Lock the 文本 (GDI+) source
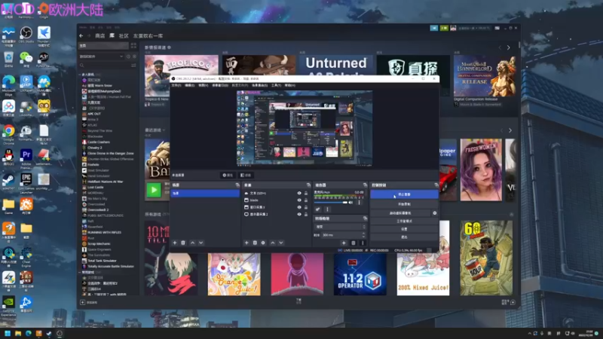Viewport: 603px width, 339px height. pyautogui.click(x=306, y=194)
